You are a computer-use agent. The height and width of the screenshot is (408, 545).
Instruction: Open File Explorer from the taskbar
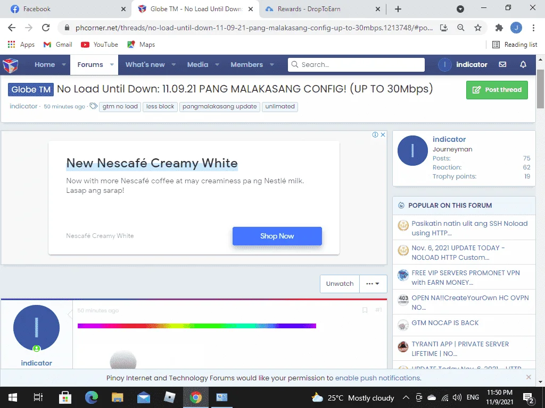[118, 397]
